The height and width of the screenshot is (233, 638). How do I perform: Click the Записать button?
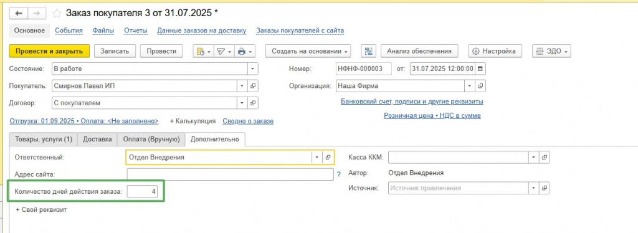click(115, 51)
